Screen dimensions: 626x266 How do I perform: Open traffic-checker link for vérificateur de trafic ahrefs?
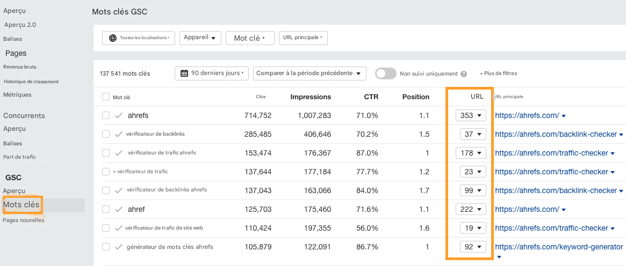(x=551, y=153)
